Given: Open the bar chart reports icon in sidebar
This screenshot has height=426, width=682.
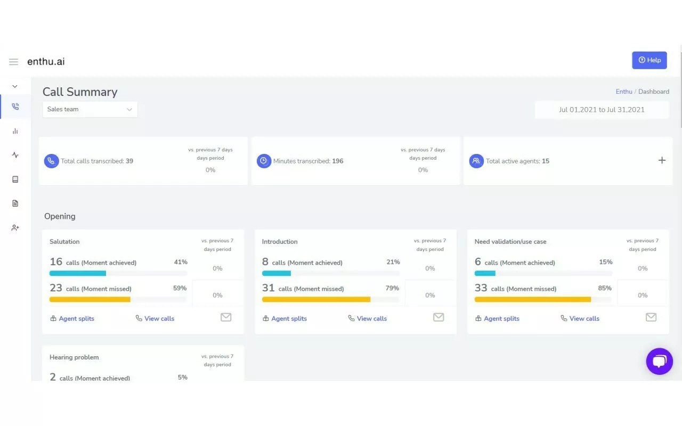Looking at the screenshot, I should (x=14, y=130).
